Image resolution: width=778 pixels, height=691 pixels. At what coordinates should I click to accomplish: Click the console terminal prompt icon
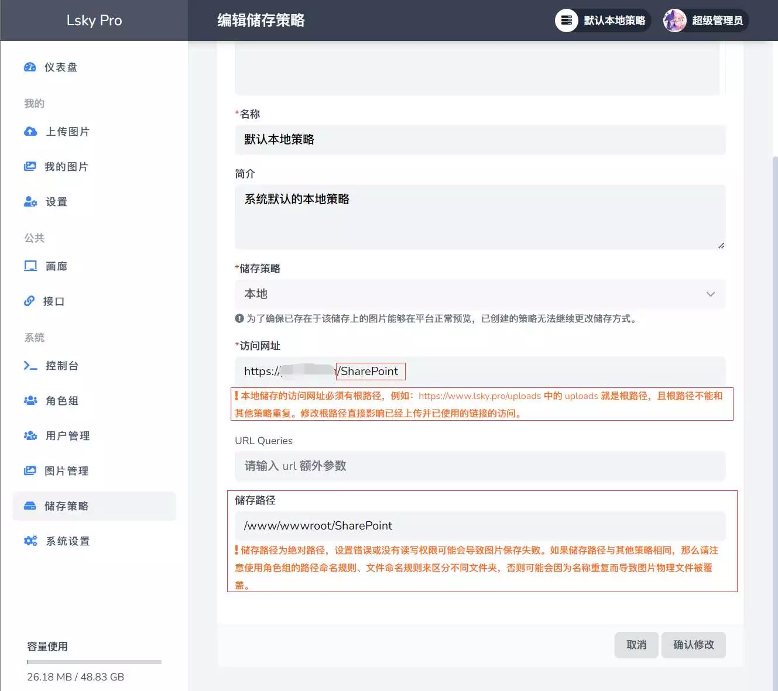pos(30,366)
